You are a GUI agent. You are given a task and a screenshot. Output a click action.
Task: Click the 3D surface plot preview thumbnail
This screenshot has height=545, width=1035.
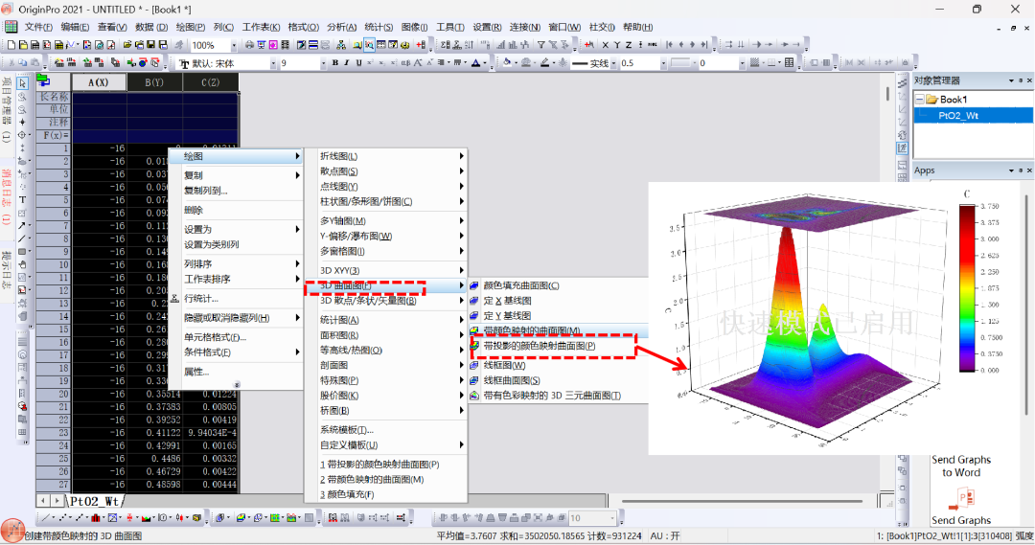pyautogui.click(x=835, y=318)
